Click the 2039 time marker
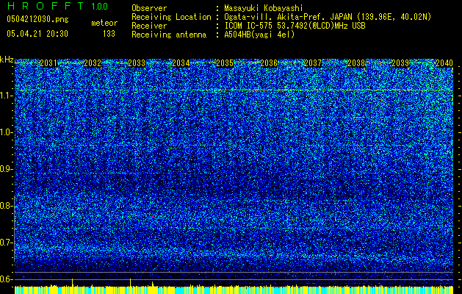Screen dimensions: 462x294 tap(400, 63)
